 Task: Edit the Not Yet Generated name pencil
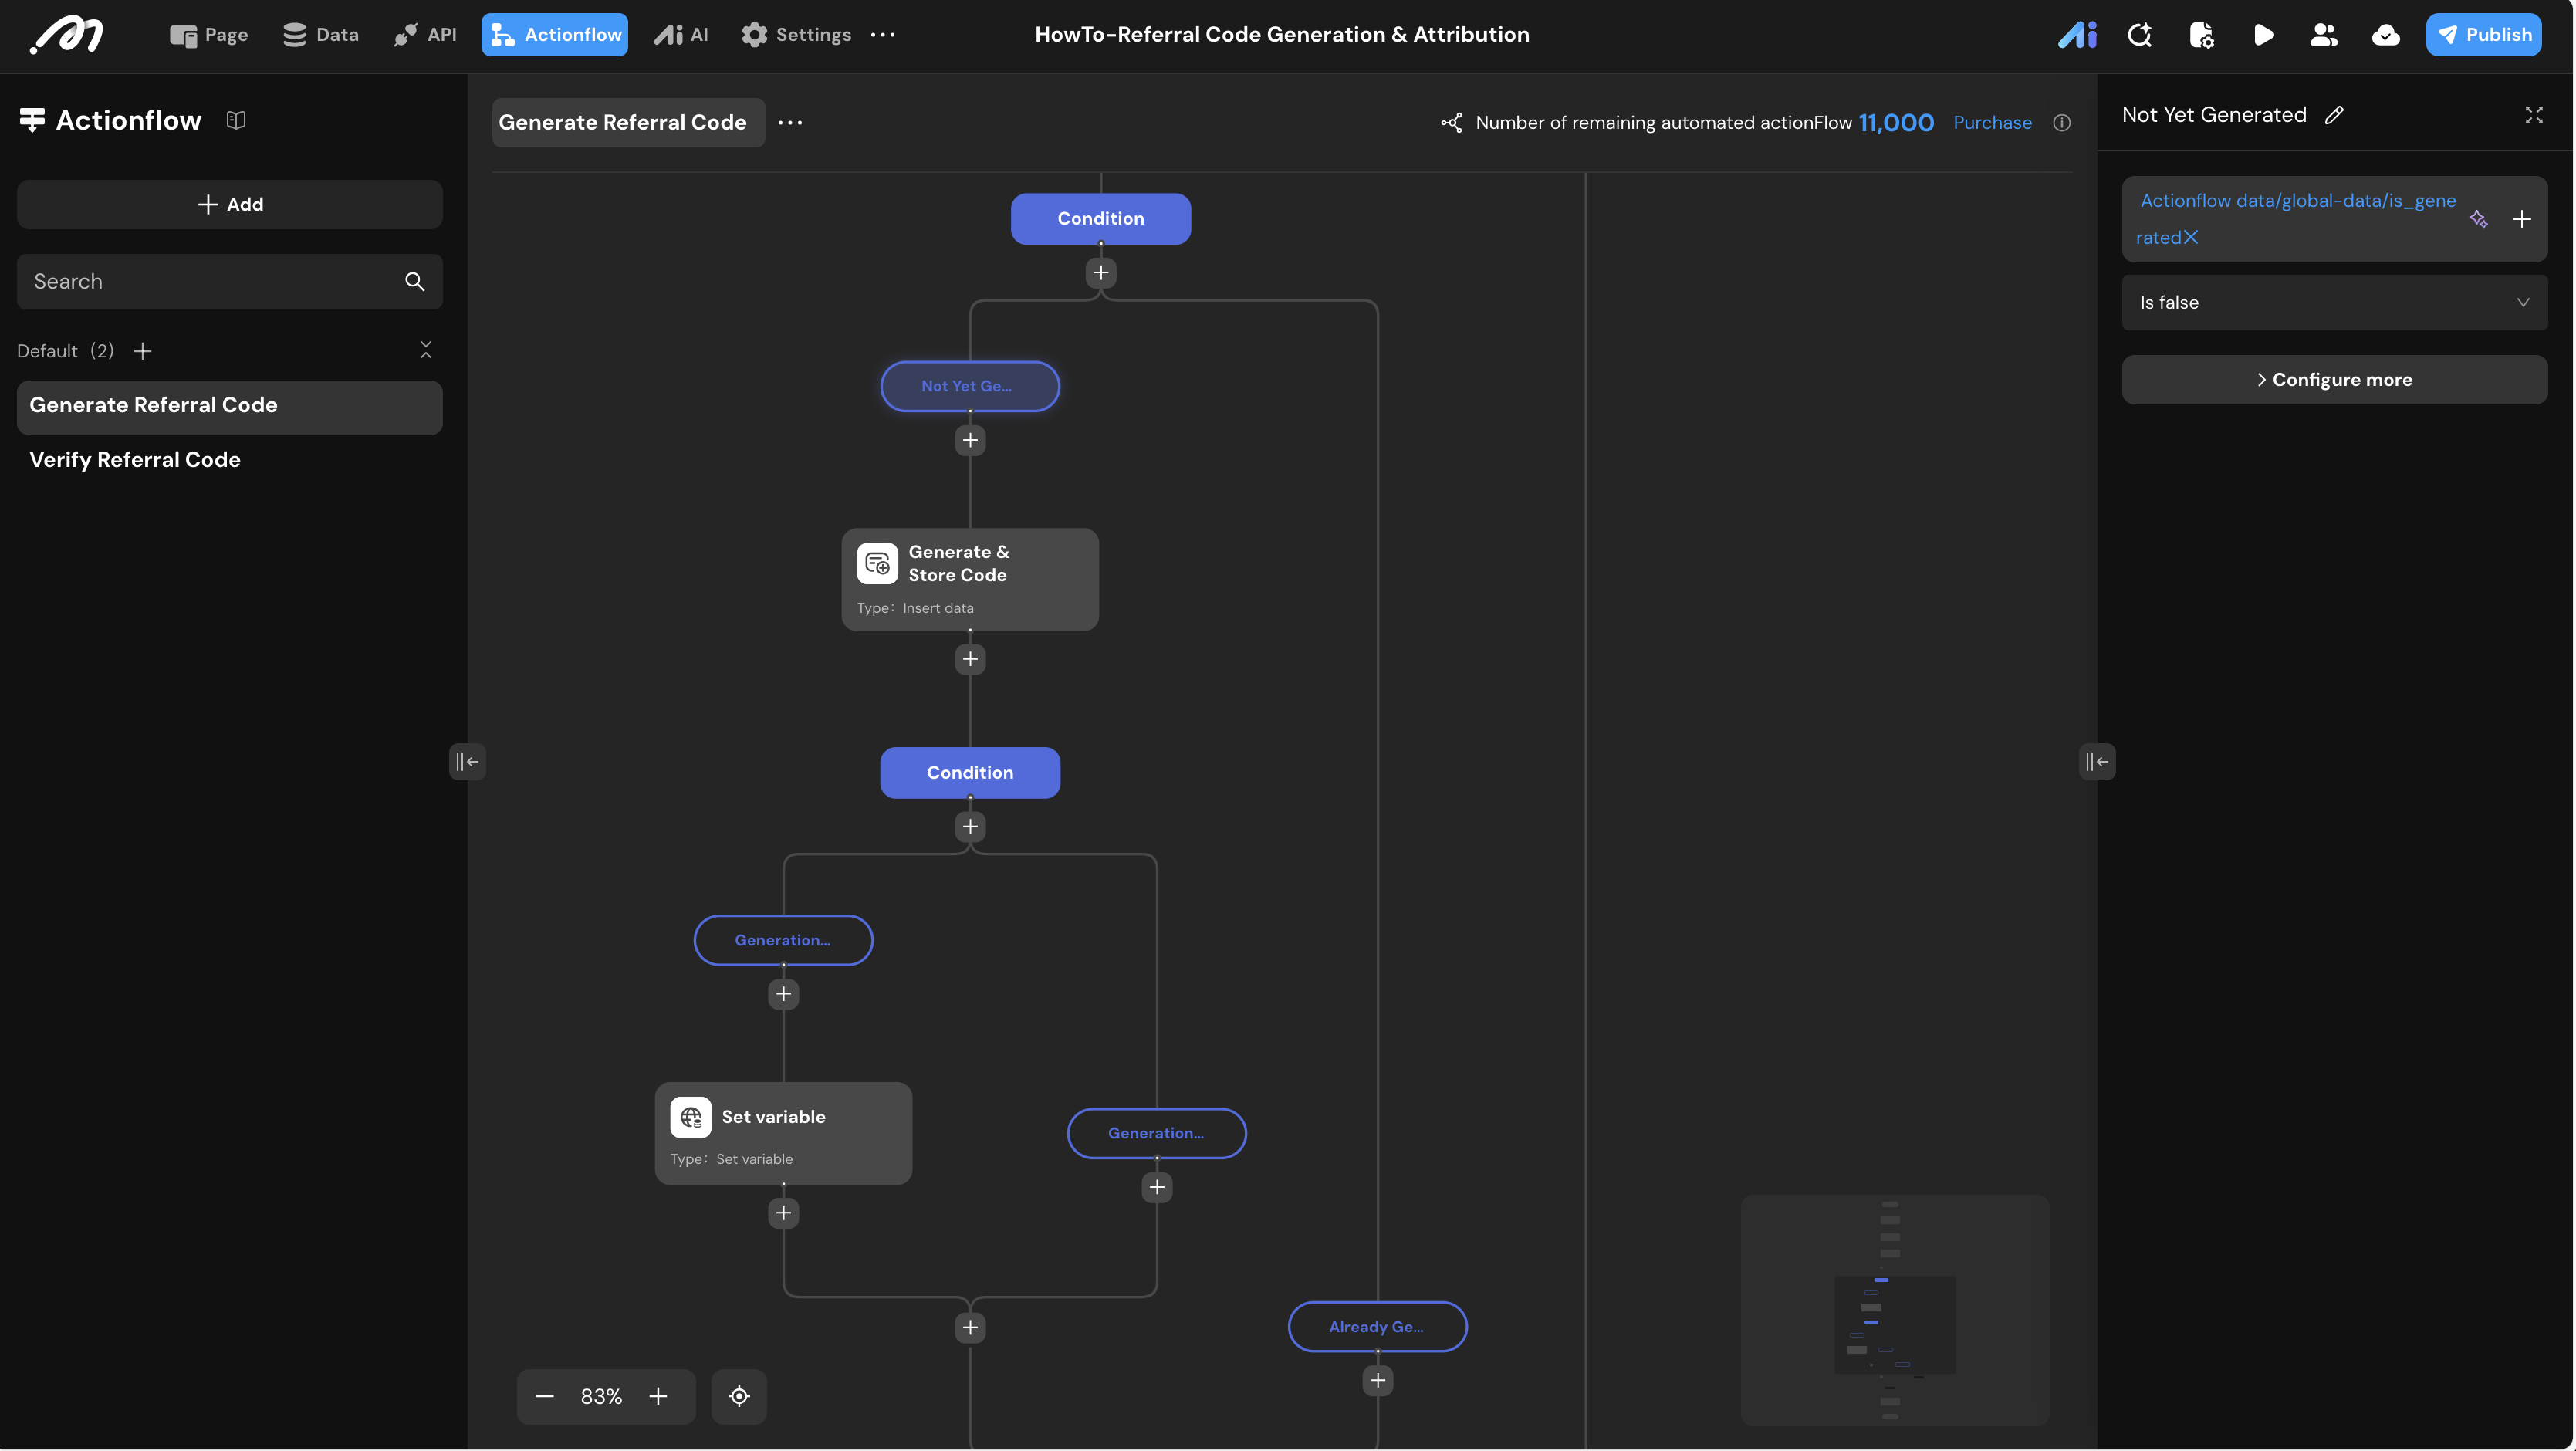point(2335,115)
